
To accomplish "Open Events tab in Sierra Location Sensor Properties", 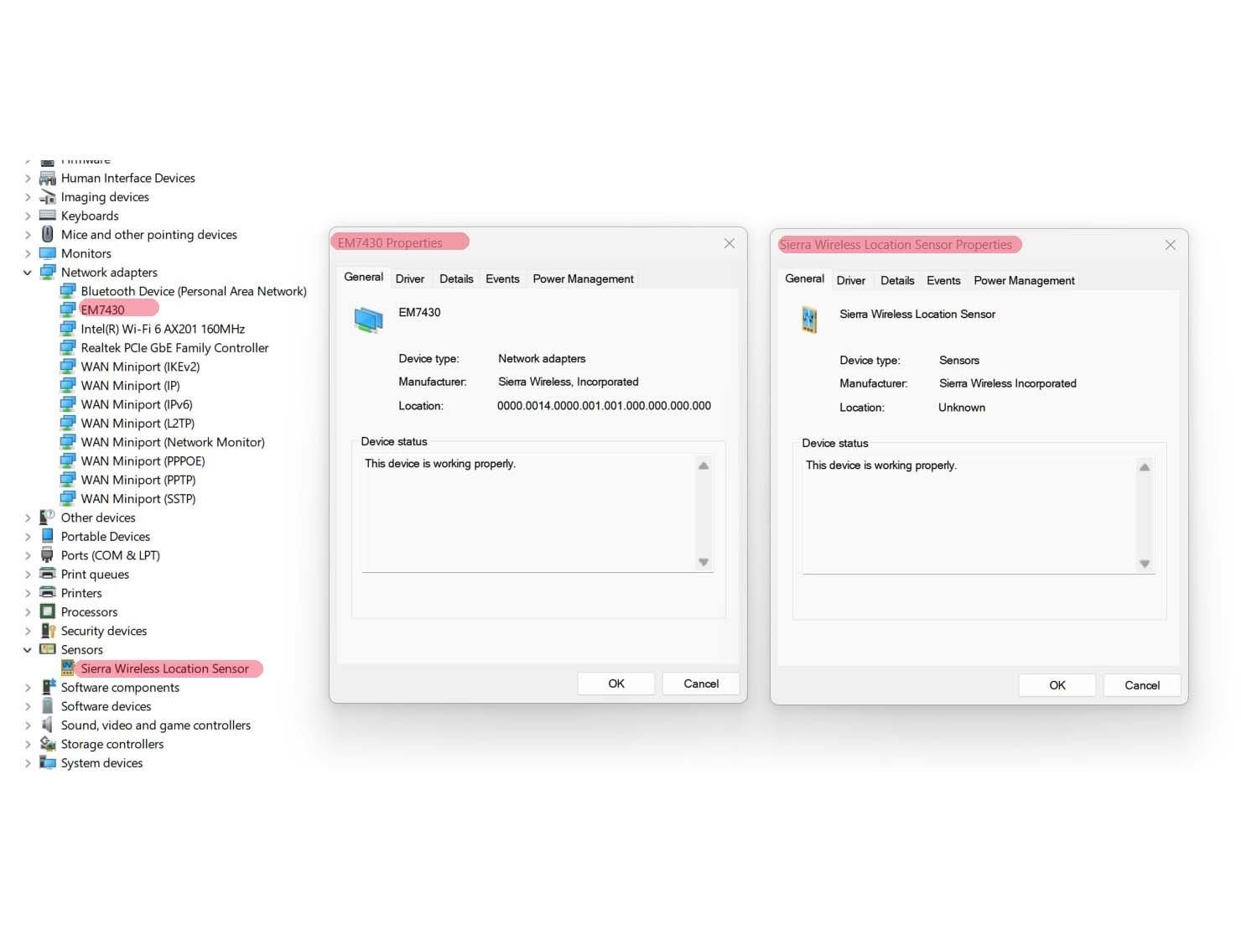I will [x=943, y=280].
